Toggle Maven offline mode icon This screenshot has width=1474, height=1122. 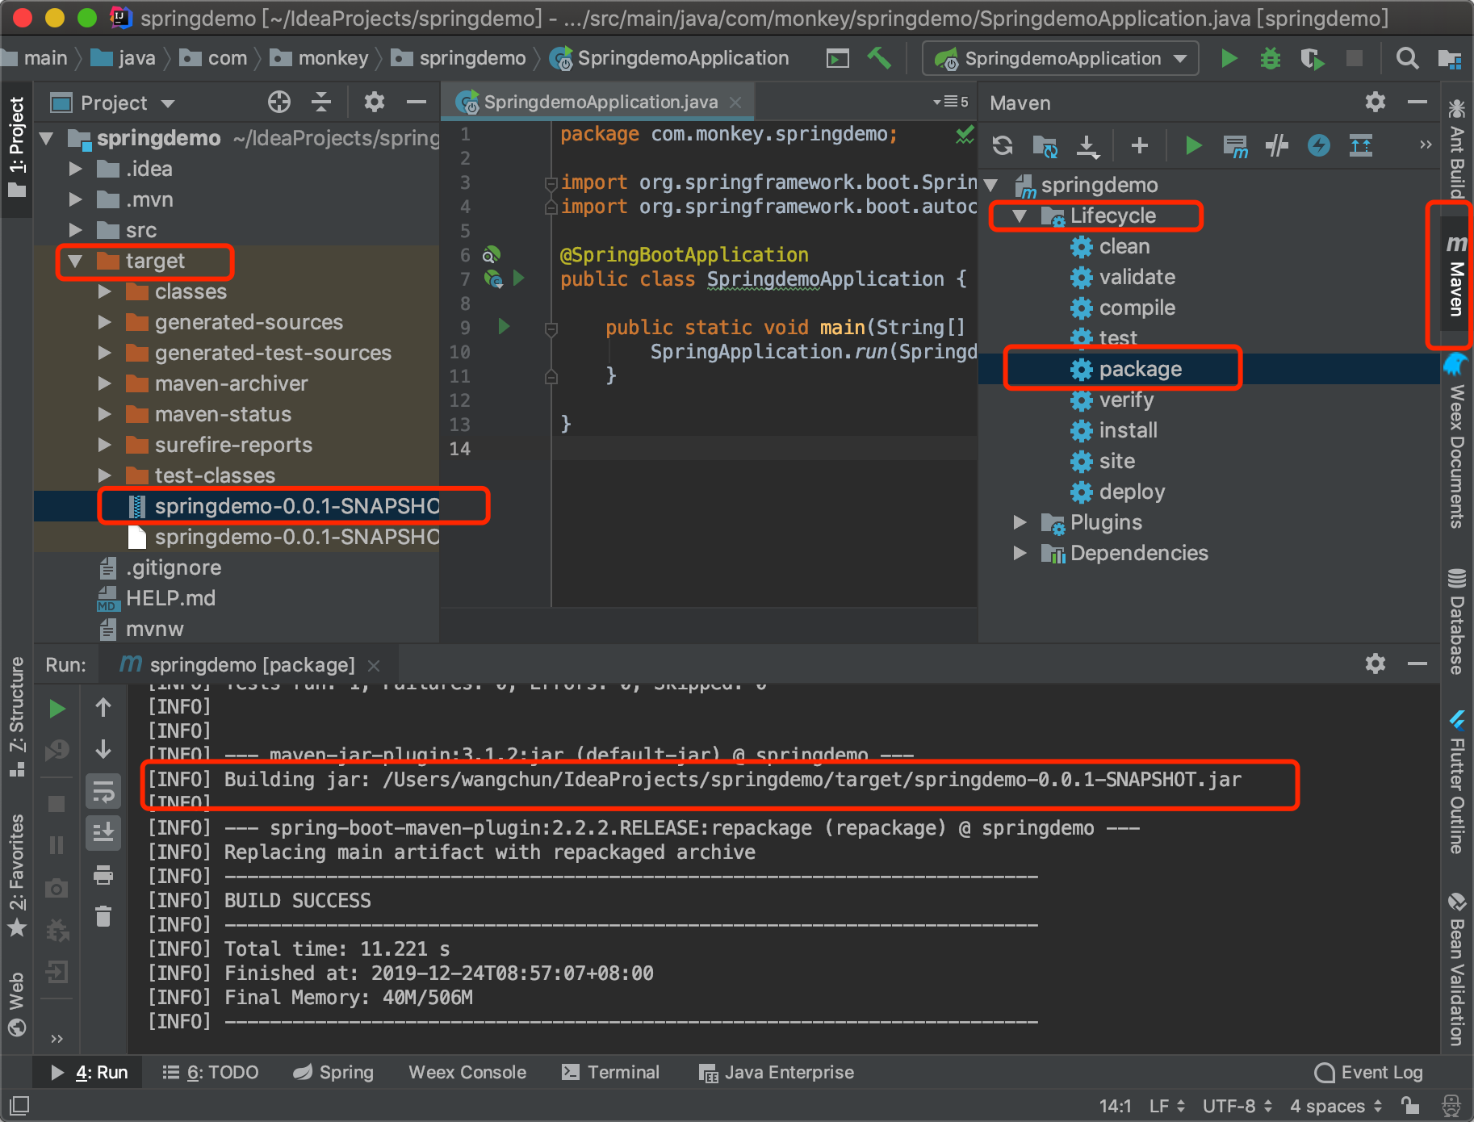pos(1277,145)
